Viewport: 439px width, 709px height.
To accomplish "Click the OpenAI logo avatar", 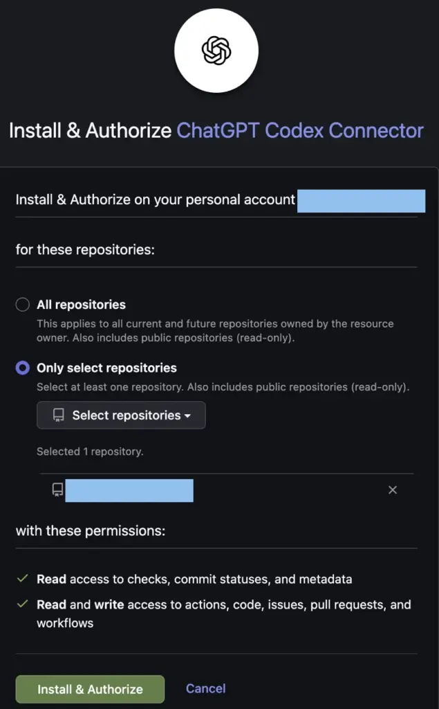I will [x=216, y=51].
